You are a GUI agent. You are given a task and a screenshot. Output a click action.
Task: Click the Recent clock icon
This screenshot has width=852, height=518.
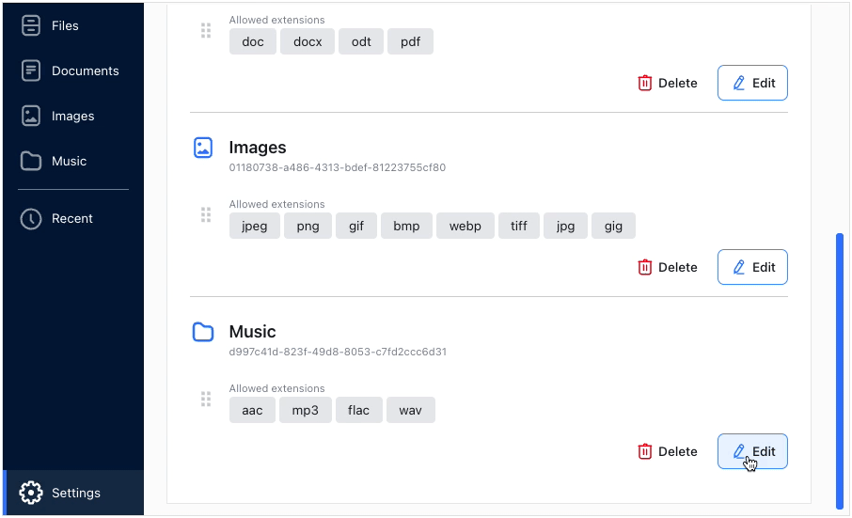(x=31, y=218)
